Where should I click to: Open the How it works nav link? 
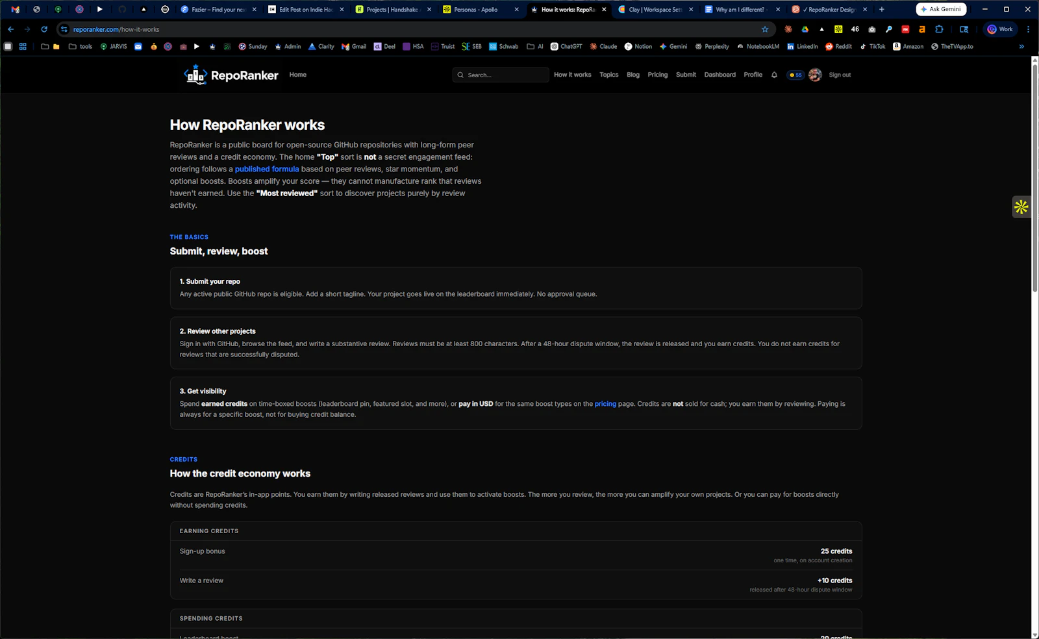(x=573, y=75)
